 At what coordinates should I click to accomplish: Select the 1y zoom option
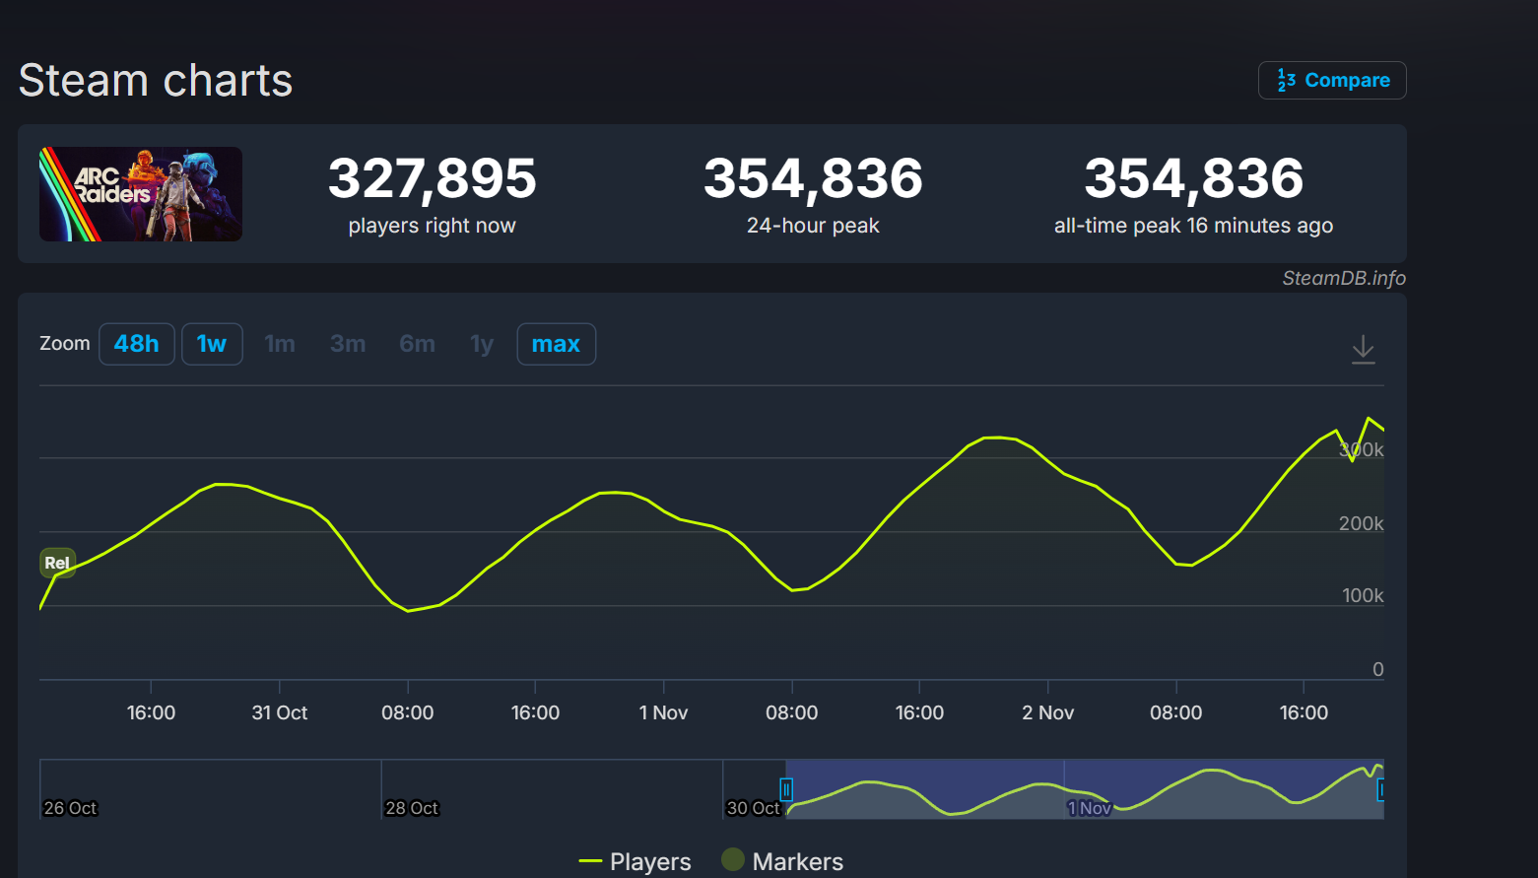pos(482,344)
